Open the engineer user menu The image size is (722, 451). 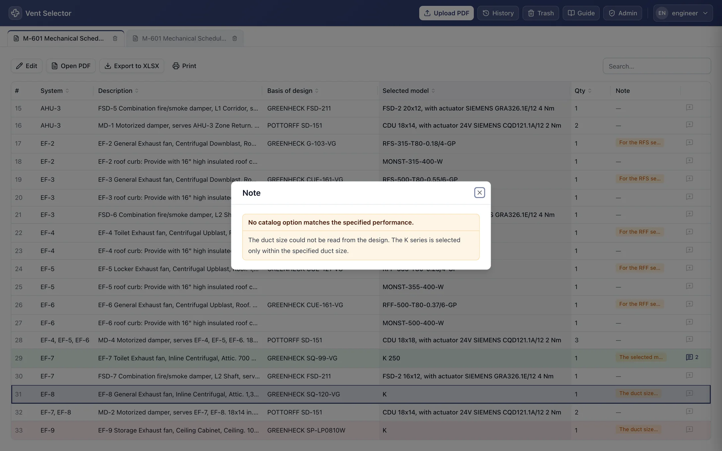coord(683,13)
